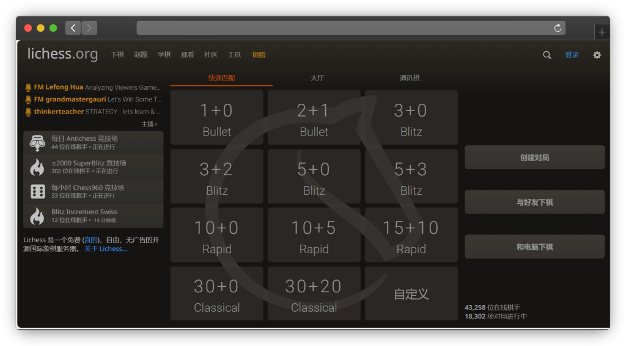Open the settings gear icon
The height and width of the screenshot is (346, 626).
coord(597,55)
